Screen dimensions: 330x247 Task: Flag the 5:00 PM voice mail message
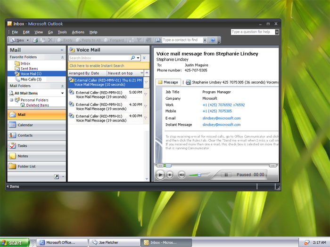tap(146, 95)
